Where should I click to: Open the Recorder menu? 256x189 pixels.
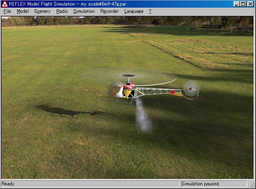109,11
